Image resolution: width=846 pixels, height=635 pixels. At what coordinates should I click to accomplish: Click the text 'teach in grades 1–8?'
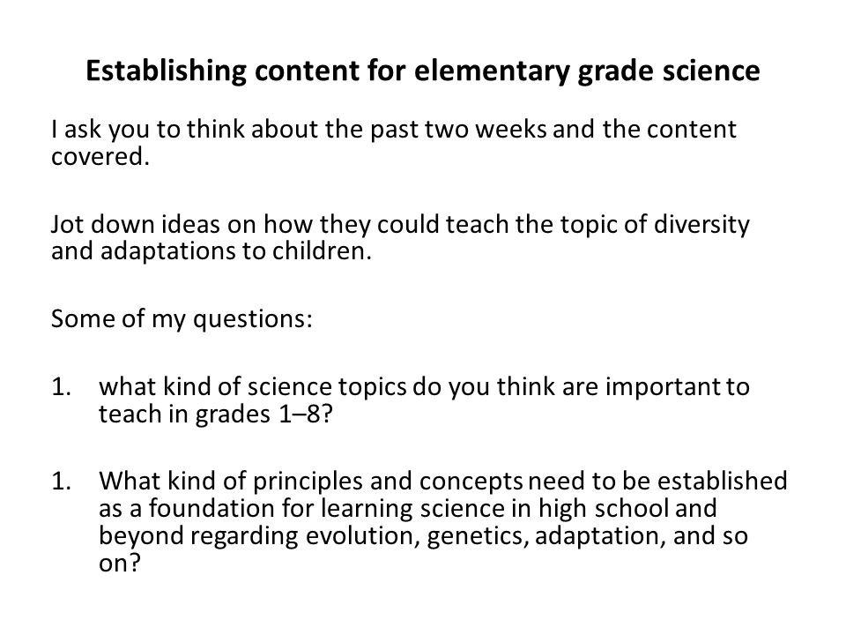pyautogui.click(x=215, y=415)
